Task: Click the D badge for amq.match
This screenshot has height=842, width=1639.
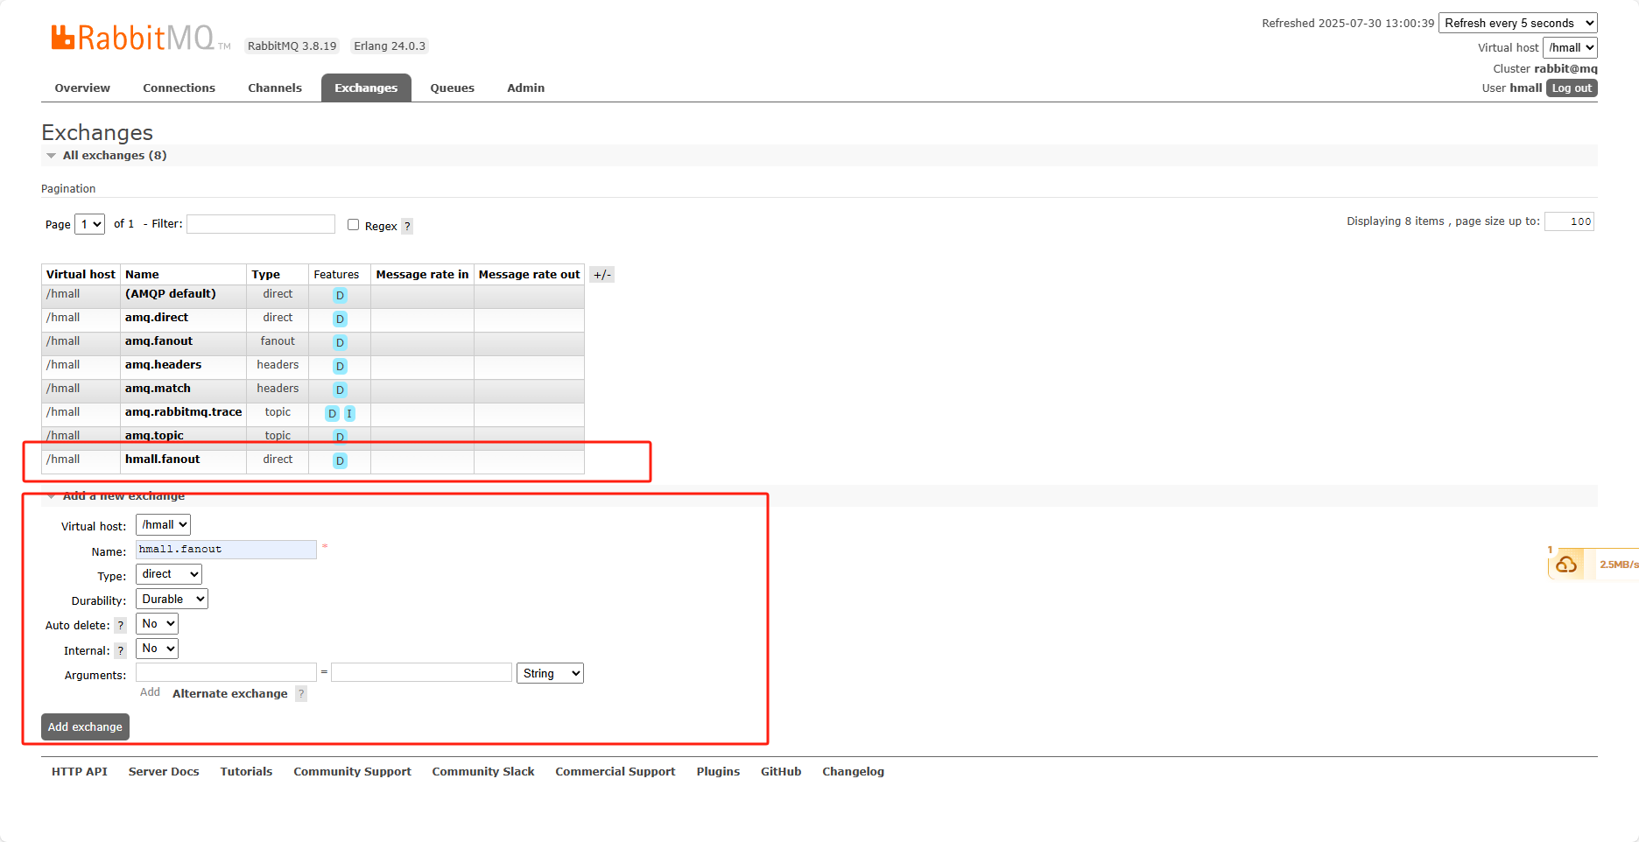Action: click(340, 389)
